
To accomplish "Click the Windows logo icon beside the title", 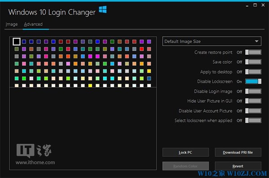I will click(x=103, y=9).
